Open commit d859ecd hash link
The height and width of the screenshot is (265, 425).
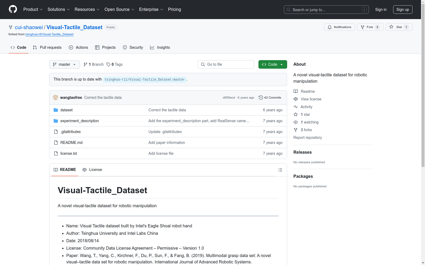pyautogui.click(x=229, y=98)
